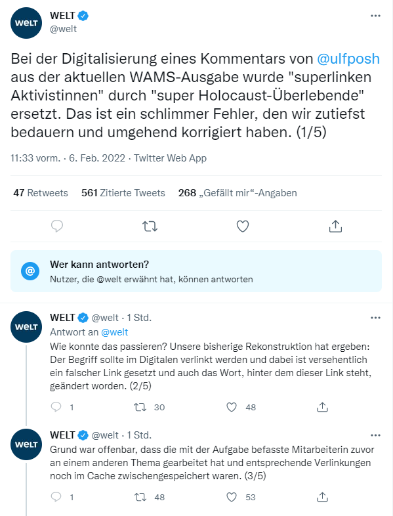Reply to the (3/5) tweet
Screen dimensions: 393x516
pos(56,497)
